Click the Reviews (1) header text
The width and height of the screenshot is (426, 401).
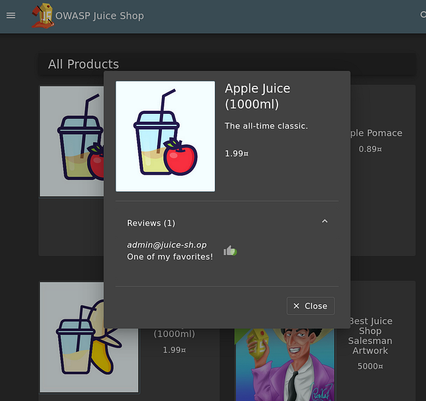click(x=151, y=223)
